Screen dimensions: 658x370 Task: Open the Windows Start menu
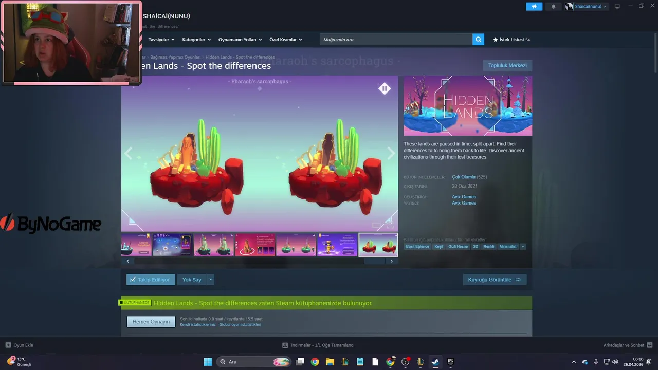(x=208, y=362)
